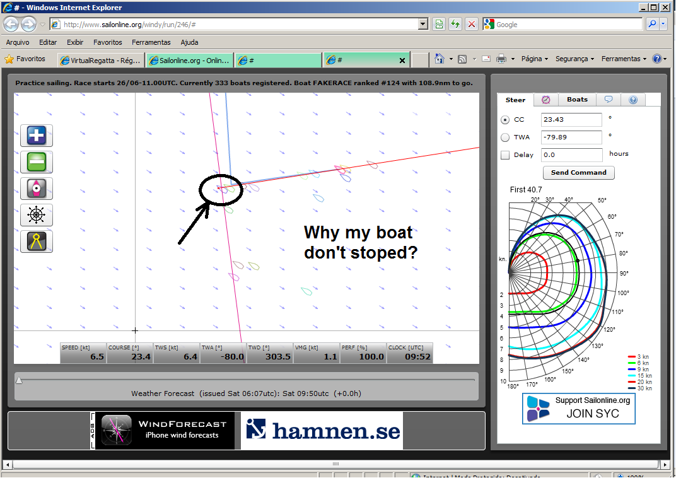Enable the Delay checkbox

point(505,155)
